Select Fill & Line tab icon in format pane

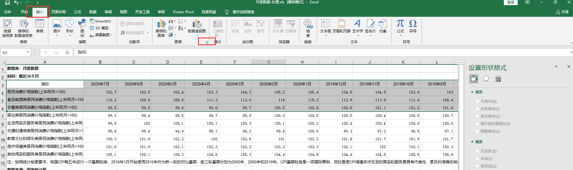(x=474, y=79)
